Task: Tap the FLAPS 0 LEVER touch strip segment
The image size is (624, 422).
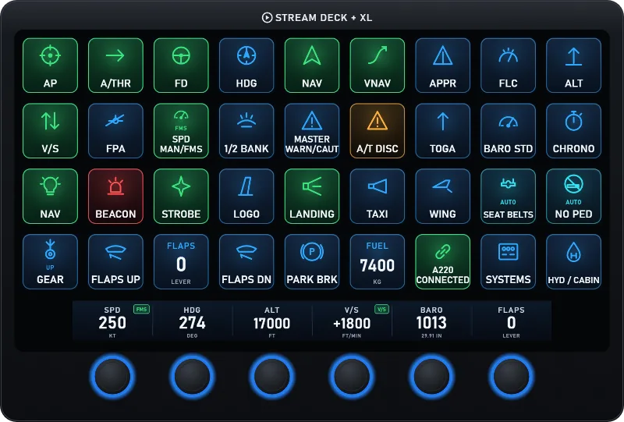Action: click(x=512, y=321)
